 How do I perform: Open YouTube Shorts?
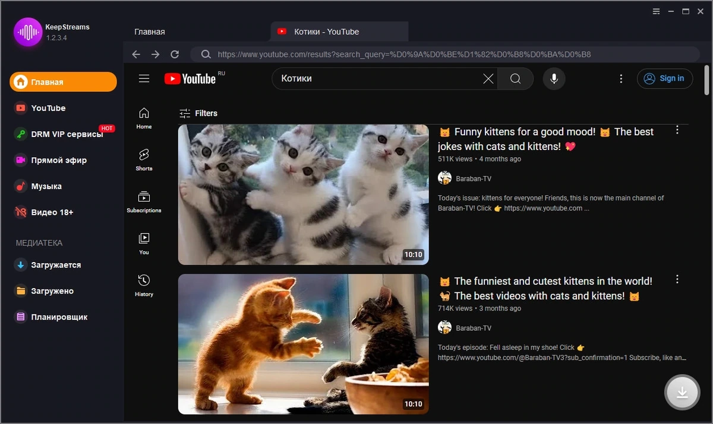144,160
